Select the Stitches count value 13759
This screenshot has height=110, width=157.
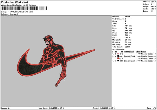pos(154,2)
